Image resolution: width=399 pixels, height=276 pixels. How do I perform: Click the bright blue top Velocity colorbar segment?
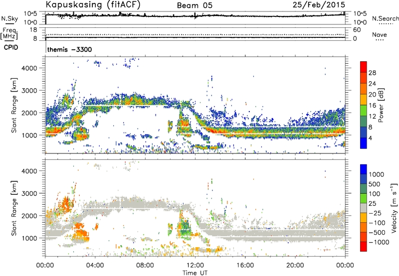(364, 169)
